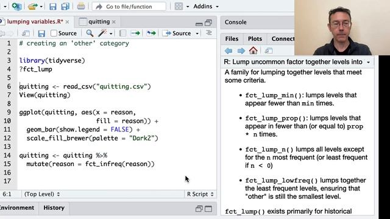Screen dimensions: 390x219
Task: Open the workspace panes dropdown arrow
Action: click(x=188, y=7)
